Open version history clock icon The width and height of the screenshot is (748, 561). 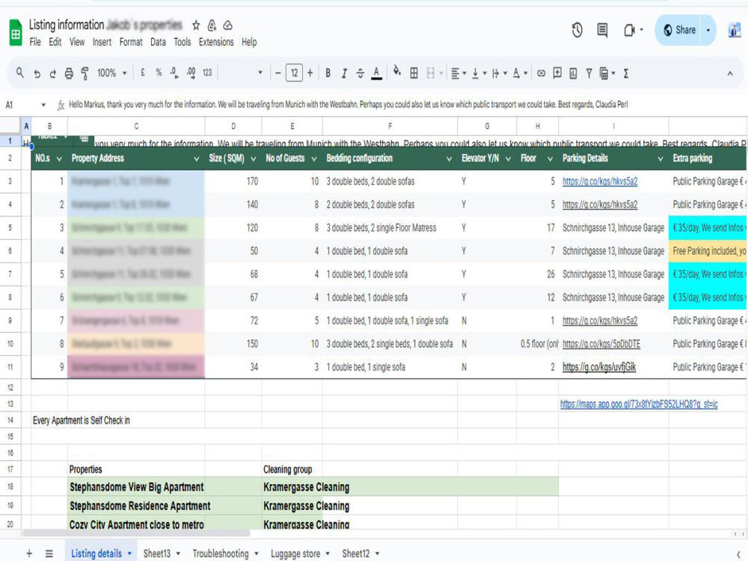click(x=577, y=31)
